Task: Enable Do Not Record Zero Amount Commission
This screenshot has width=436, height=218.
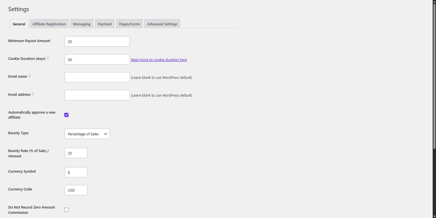Action: click(x=66, y=210)
